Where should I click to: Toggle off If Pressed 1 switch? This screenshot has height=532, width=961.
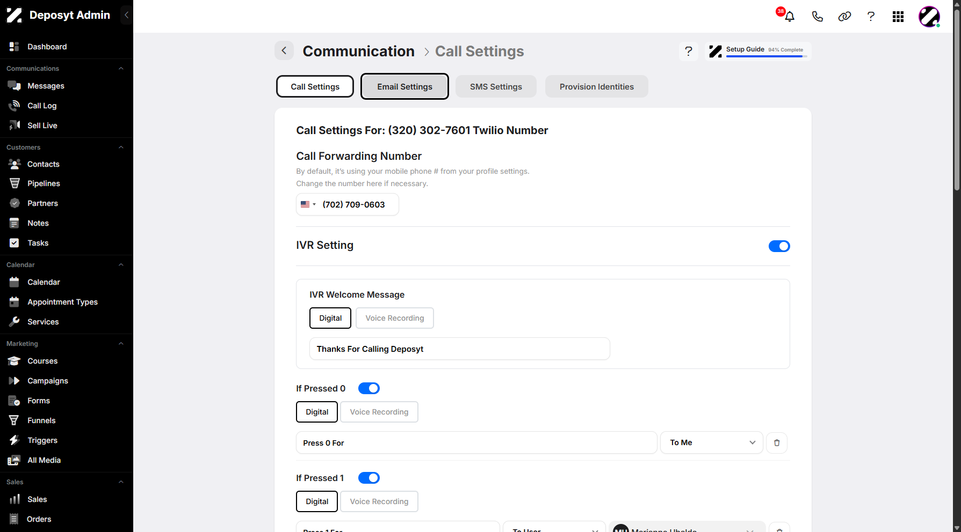tap(369, 478)
